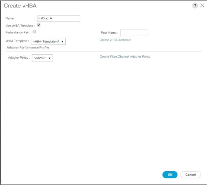Follow the Create vHBA Template link

(116, 40)
